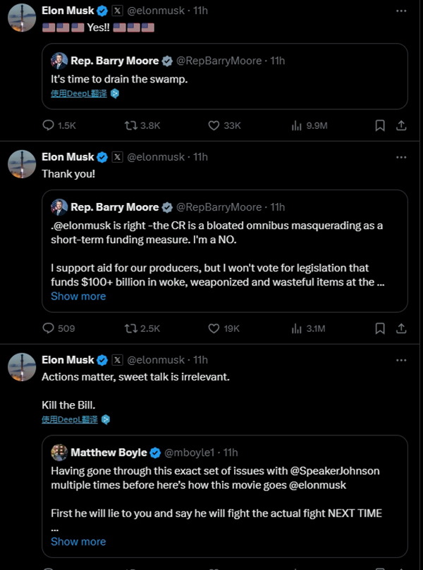View analytics for the 9.9M views tweet

(x=298, y=125)
